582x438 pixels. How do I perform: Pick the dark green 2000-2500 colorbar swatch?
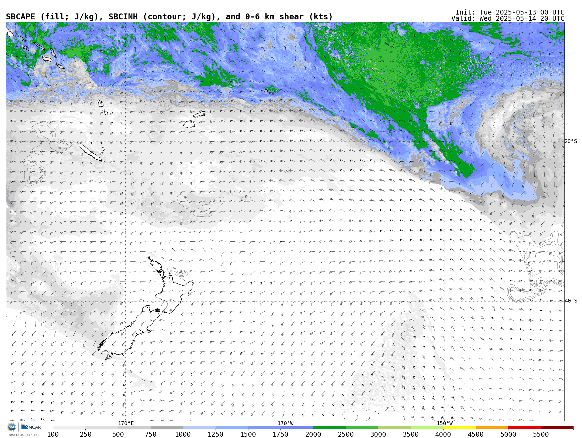tap(329, 428)
